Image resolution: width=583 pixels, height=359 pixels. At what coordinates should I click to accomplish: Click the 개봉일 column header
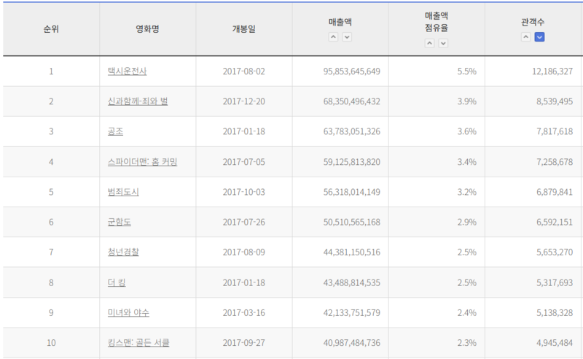[x=244, y=29]
